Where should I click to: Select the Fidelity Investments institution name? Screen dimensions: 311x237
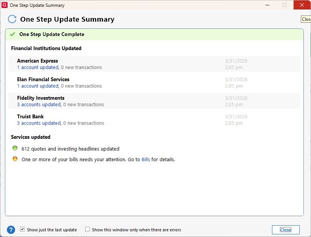point(41,98)
